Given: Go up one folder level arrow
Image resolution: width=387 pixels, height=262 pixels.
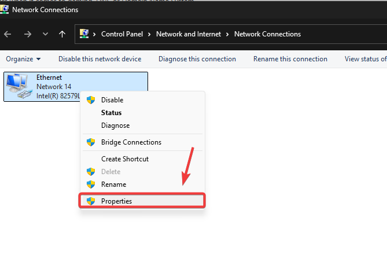Looking at the screenshot, I should (x=62, y=34).
